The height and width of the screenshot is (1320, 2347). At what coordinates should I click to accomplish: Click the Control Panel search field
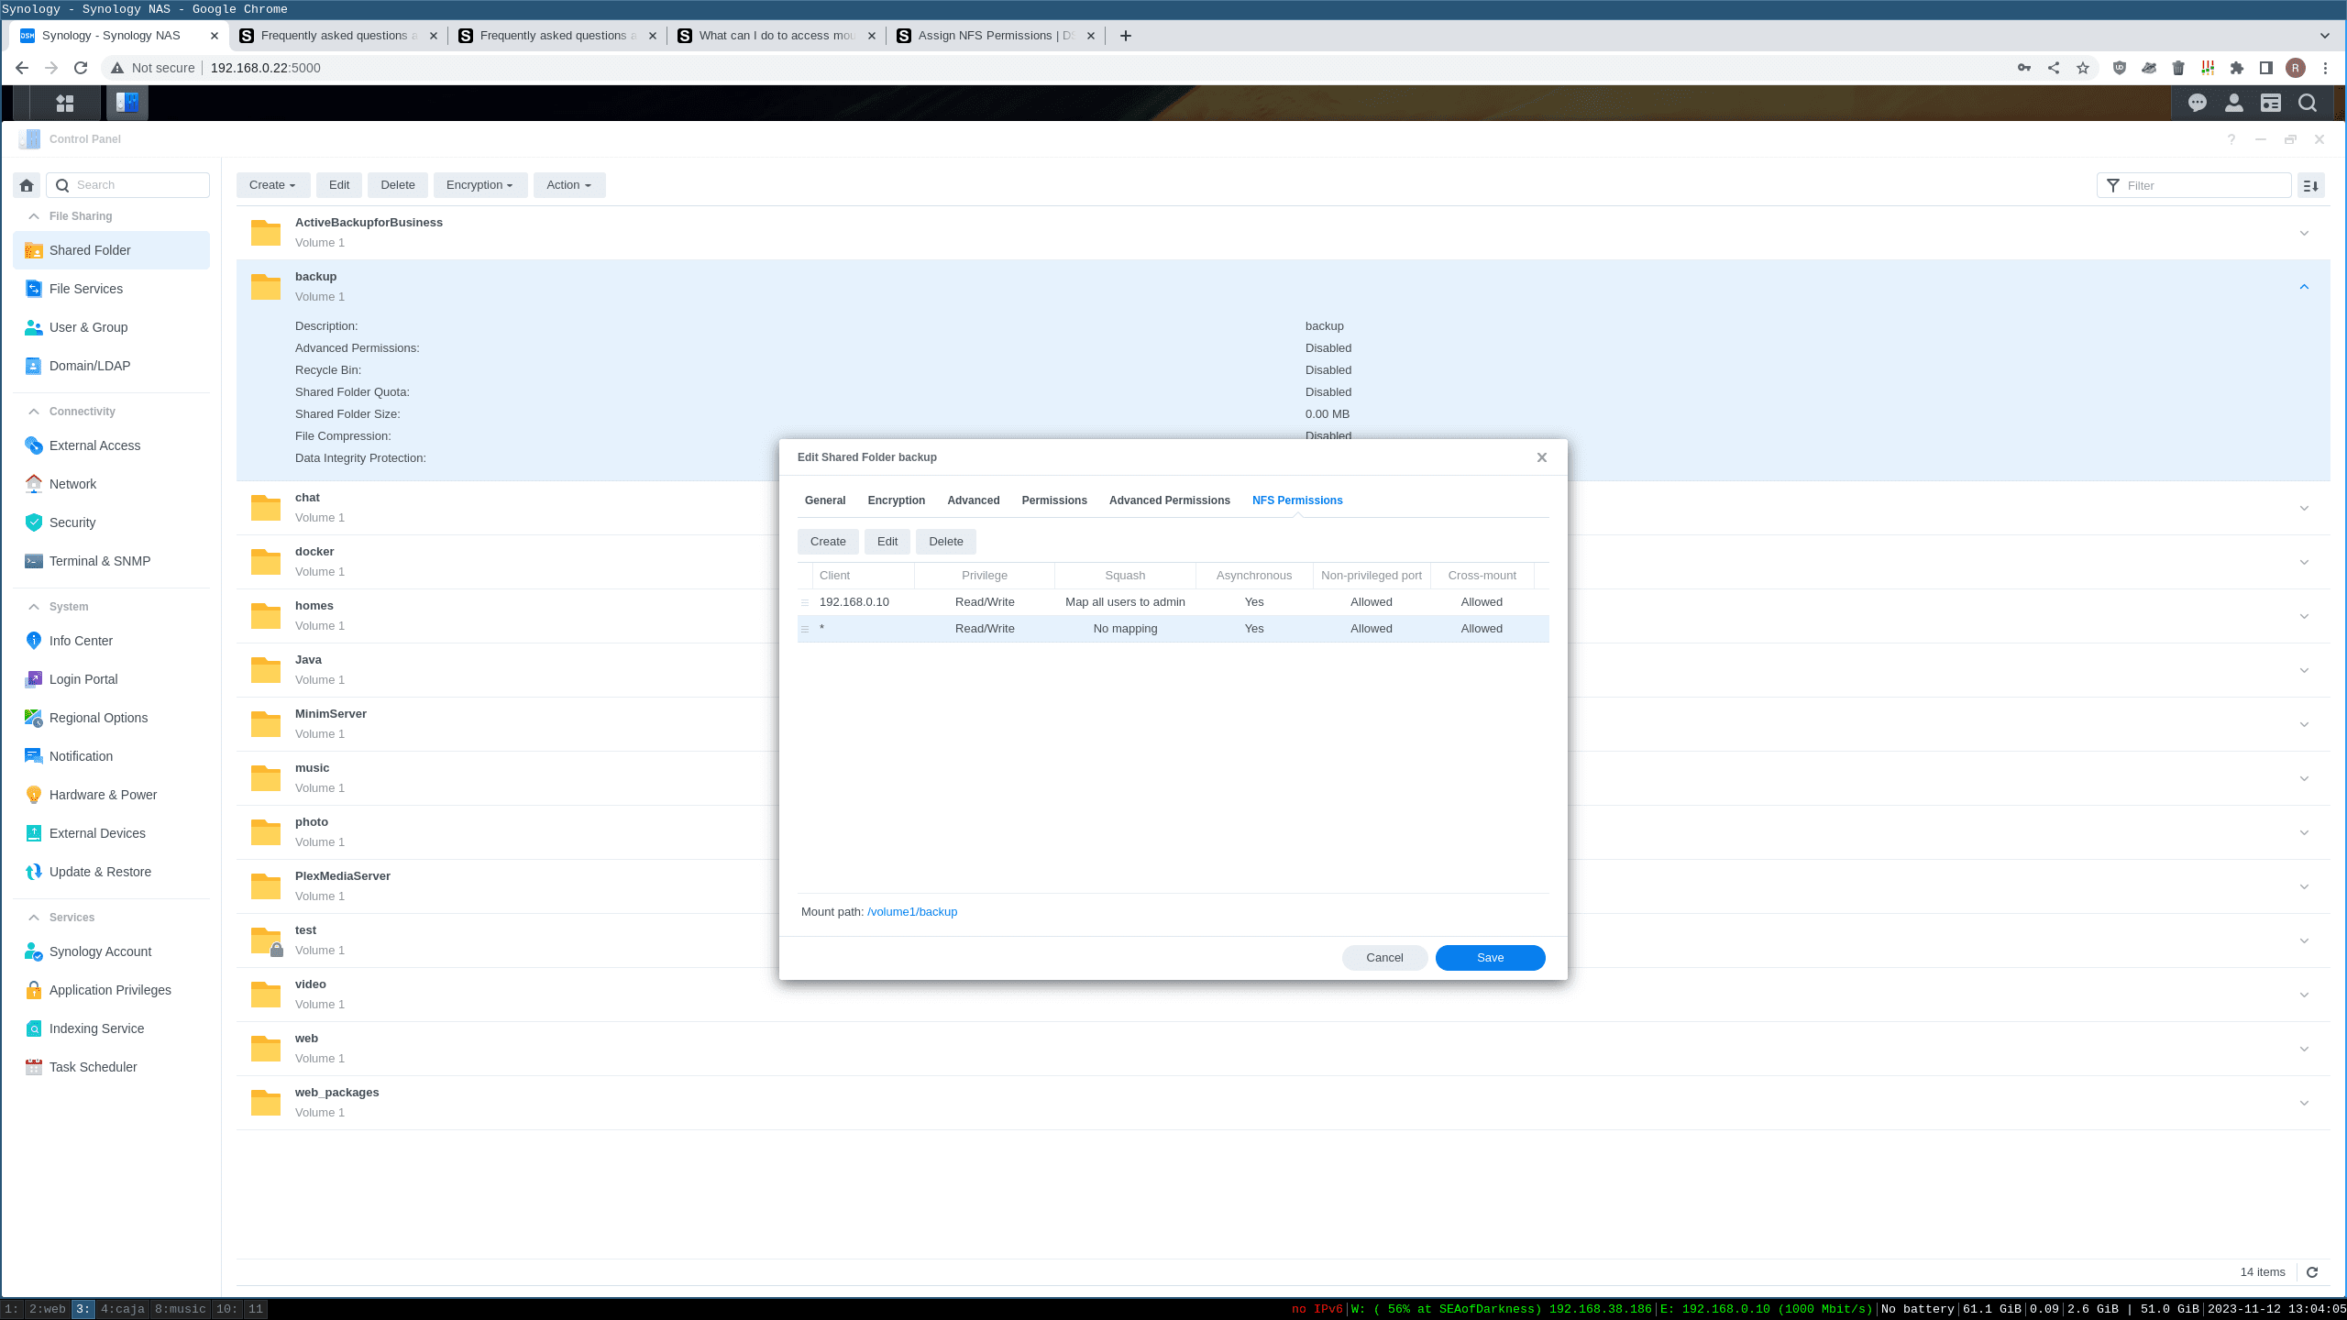128,185
